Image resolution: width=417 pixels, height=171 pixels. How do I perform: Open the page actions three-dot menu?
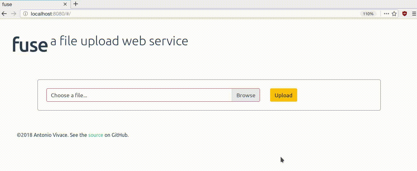coord(386,14)
